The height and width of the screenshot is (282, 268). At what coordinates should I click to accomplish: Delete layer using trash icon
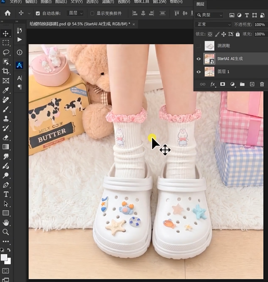coord(262,84)
